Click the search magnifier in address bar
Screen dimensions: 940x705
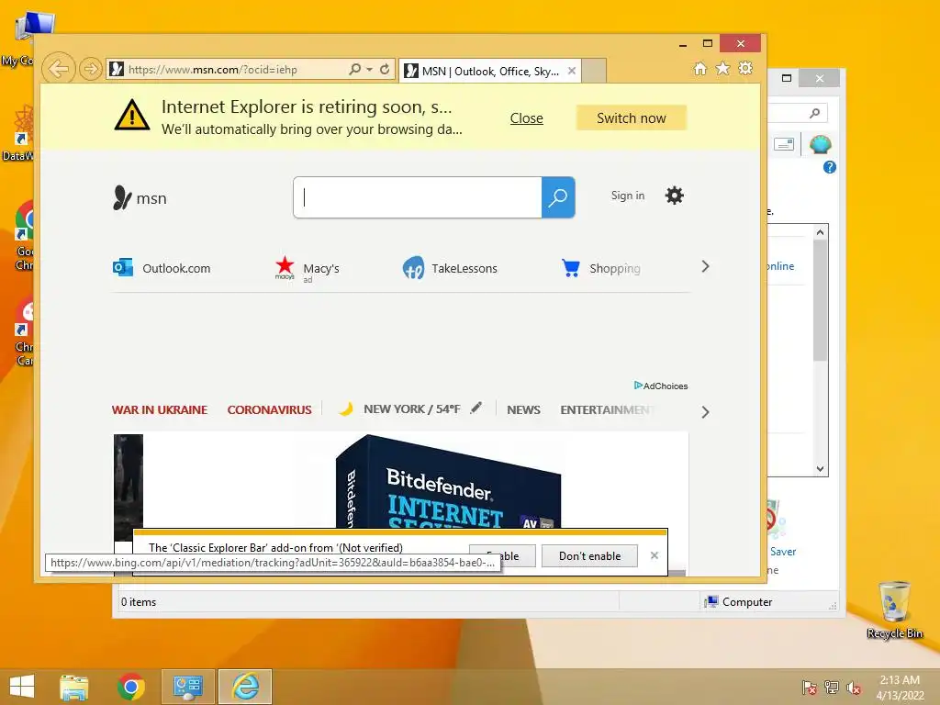pos(355,70)
